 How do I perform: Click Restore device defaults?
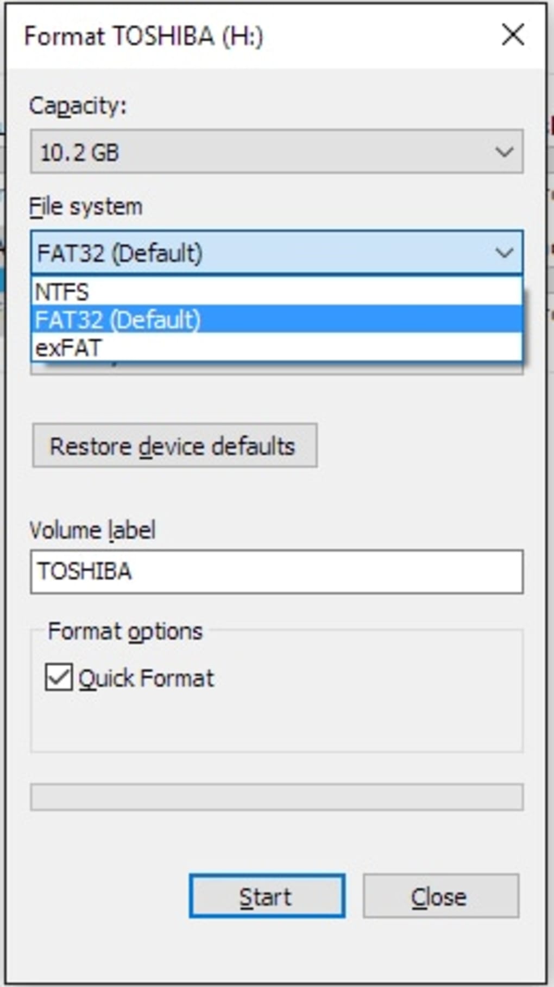(x=174, y=446)
